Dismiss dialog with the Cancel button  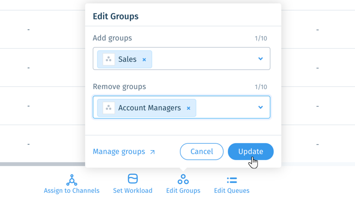pos(202,151)
